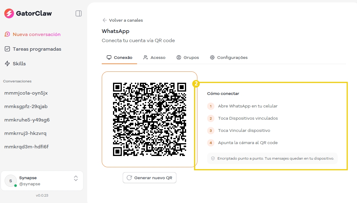Start a Nueva conversación

(37, 34)
